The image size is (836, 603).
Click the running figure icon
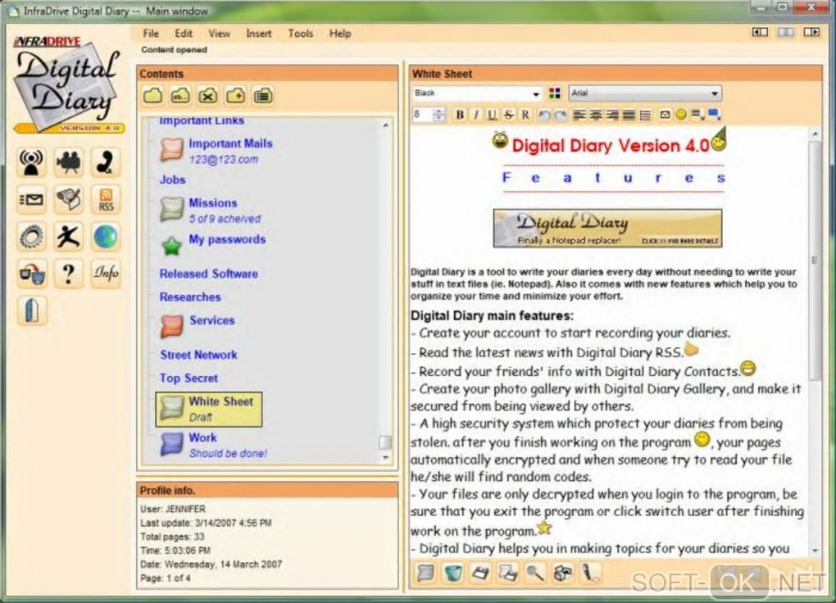[x=69, y=236]
